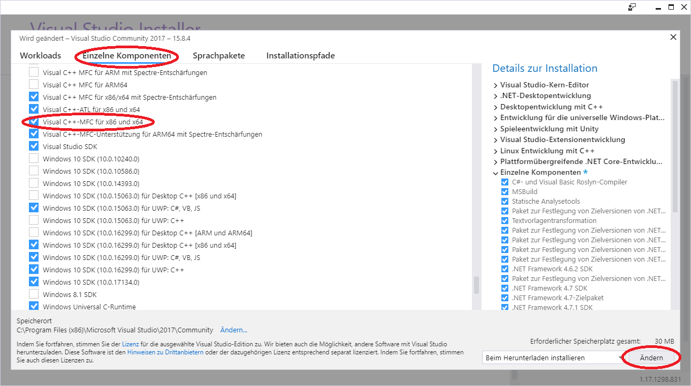Viewport: 691px width, 386px height.
Task: Click the component list vertical scrollbar thumb
Action: pos(476,285)
